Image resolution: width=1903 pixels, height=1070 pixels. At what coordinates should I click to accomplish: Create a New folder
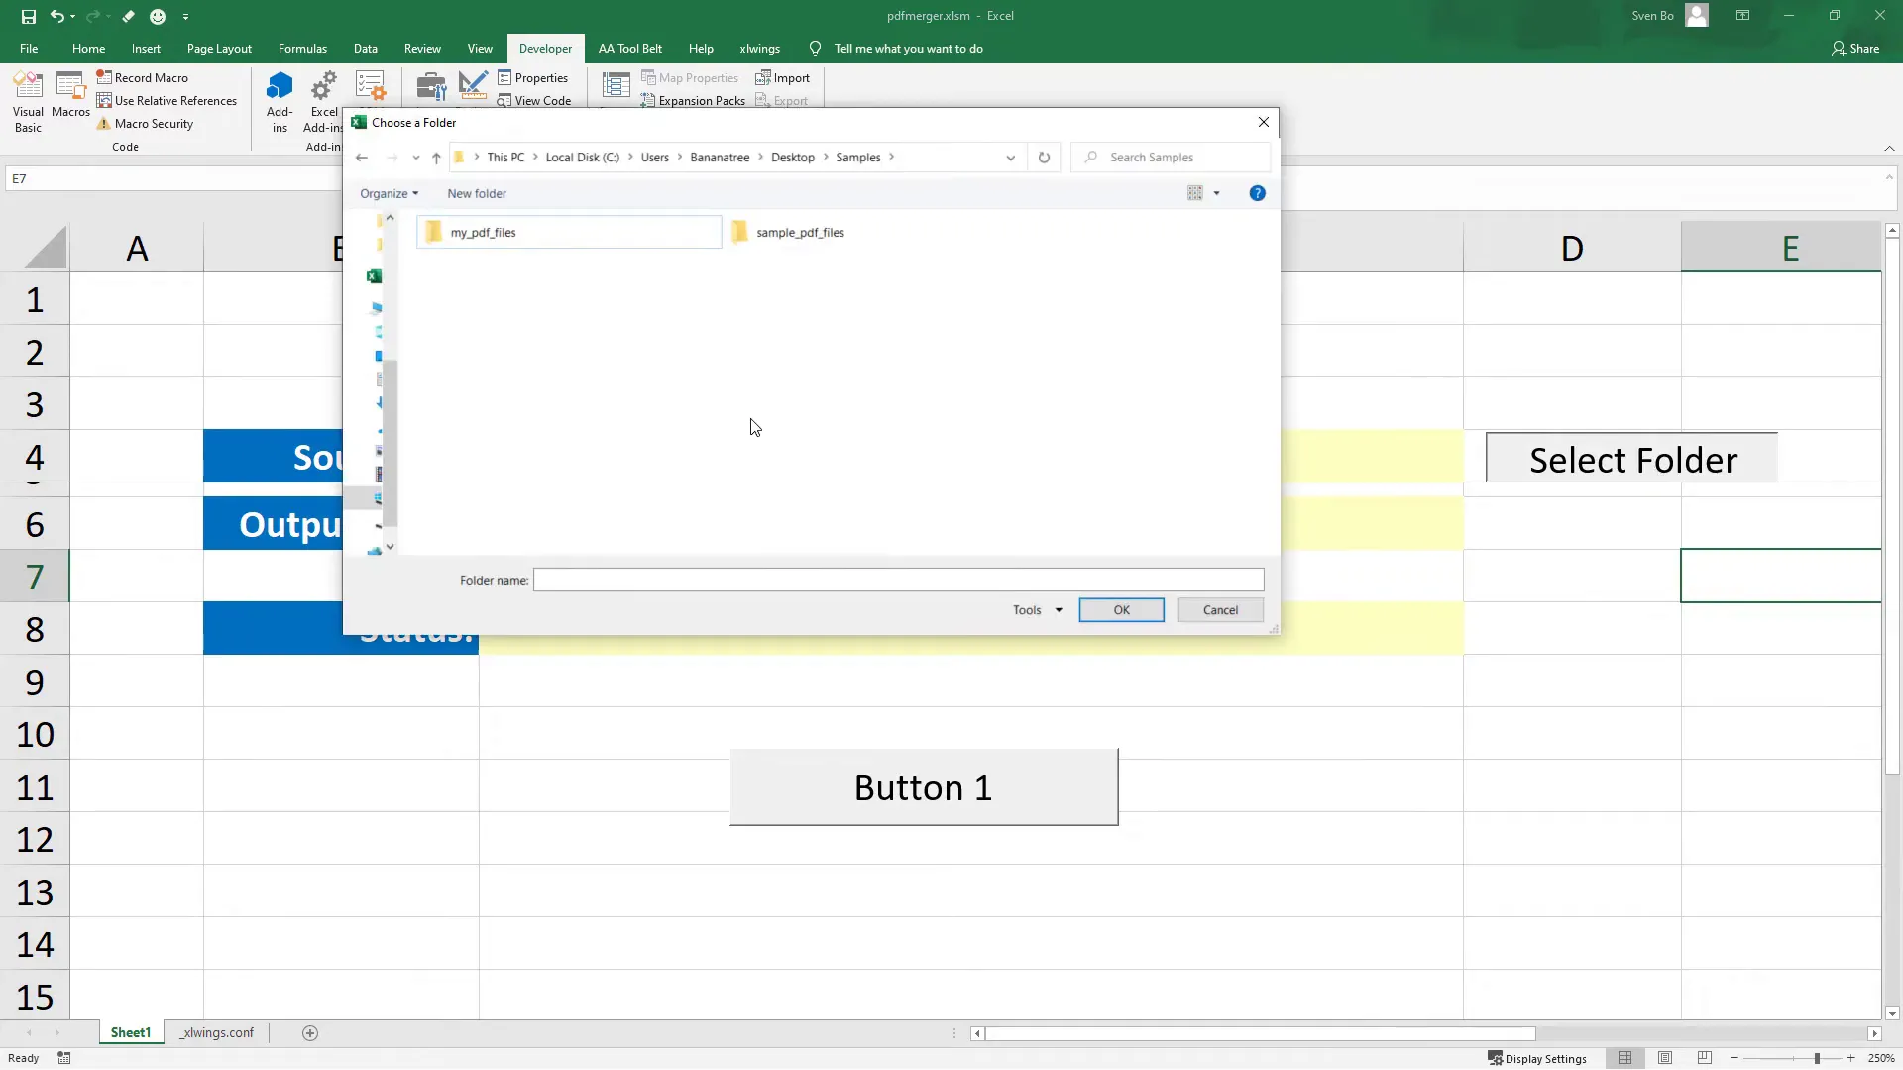pos(476,193)
